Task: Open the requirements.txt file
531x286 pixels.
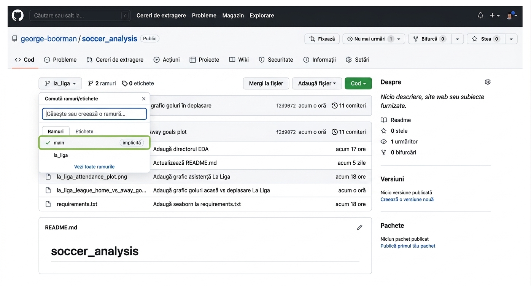Action: pyautogui.click(x=77, y=204)
